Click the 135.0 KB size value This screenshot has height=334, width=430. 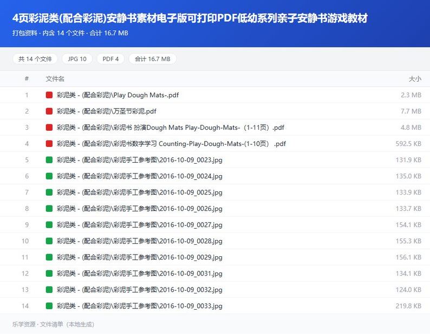[408, 176]
